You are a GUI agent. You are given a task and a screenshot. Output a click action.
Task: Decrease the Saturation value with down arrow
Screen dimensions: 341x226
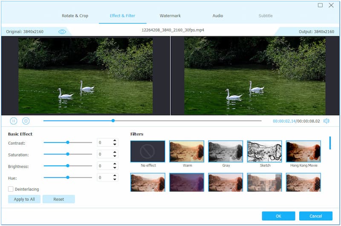(x=114, y=156)
